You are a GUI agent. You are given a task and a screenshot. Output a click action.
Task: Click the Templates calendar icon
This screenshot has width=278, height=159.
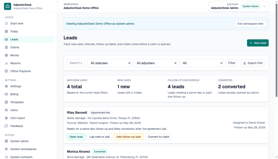tap(7, 102)
